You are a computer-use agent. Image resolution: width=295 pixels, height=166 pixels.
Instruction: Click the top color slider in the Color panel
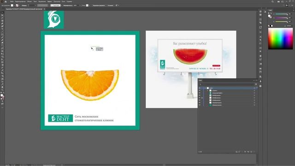[282, 14]
